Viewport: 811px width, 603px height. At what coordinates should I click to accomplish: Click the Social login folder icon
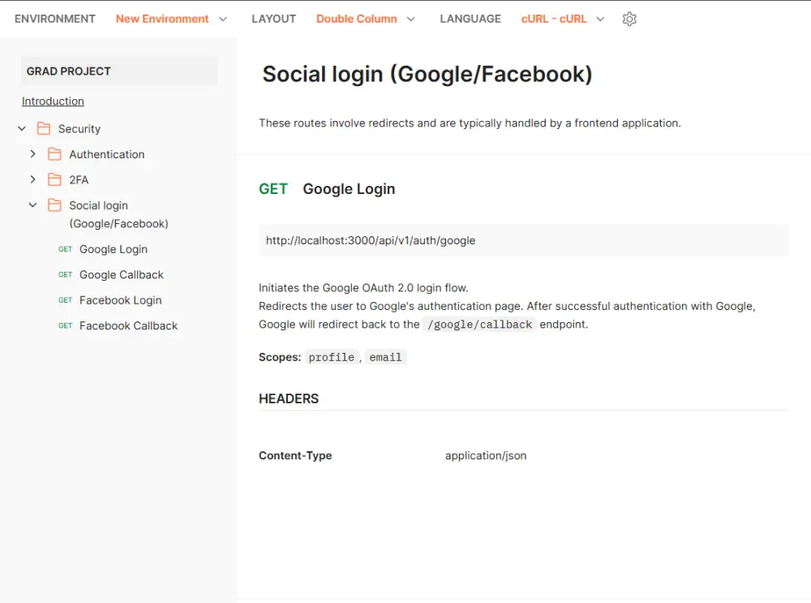pos(54,205)
